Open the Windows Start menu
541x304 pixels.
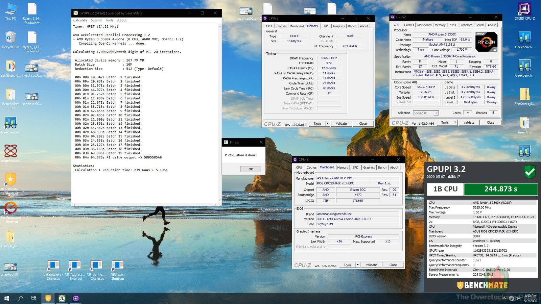tap(6, 298)
